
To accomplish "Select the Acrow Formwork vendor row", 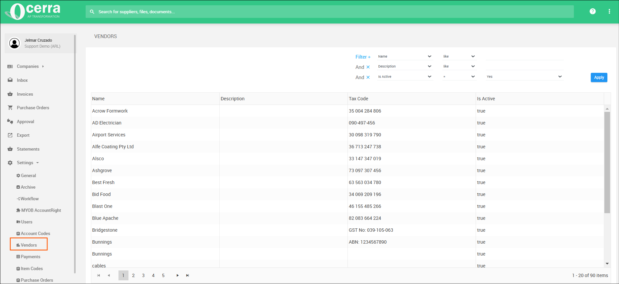I will coord(347,111).
